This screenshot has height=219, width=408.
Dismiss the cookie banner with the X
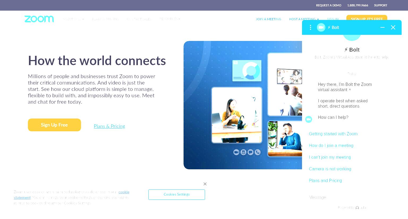[205, 184]
